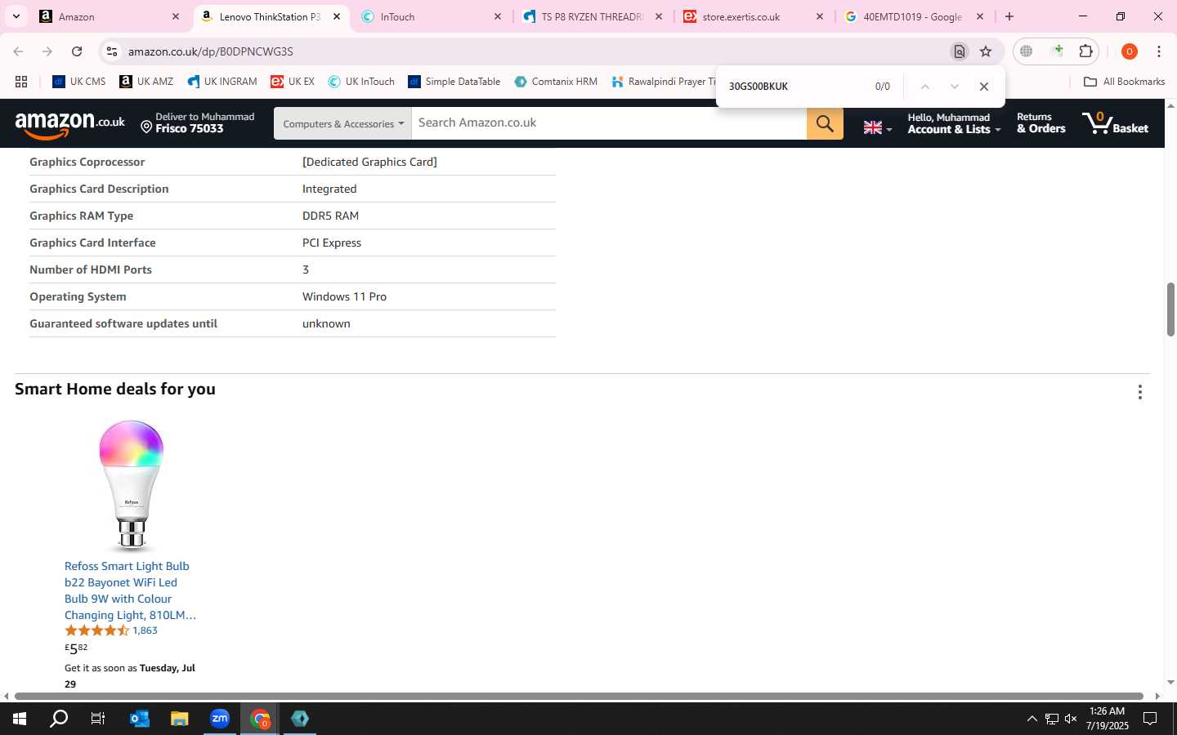Click the orange profile avatar icon
This screenshot has width=1177, height=735.
click(x=1130, y=51)
